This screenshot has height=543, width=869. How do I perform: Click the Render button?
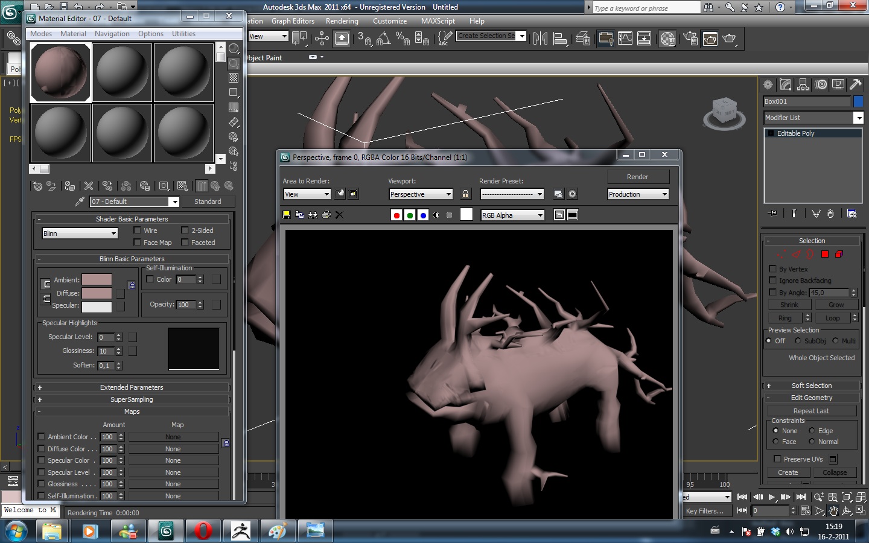click(638, 177)
